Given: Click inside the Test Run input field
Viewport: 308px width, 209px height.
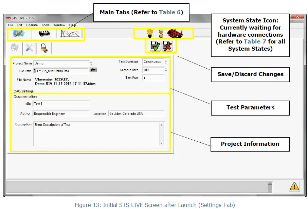Looking at the screenshot, I should pos(153,78).
